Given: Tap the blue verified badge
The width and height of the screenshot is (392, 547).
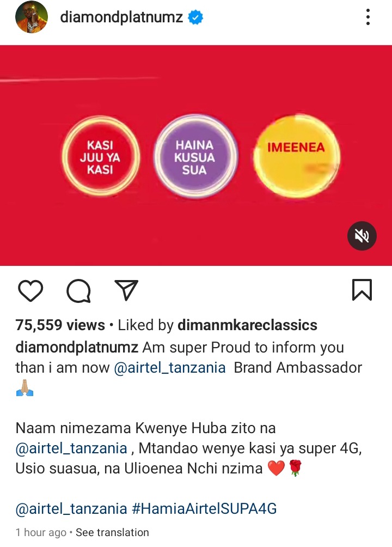Looking at the screenshot, I should click(195, 17).
